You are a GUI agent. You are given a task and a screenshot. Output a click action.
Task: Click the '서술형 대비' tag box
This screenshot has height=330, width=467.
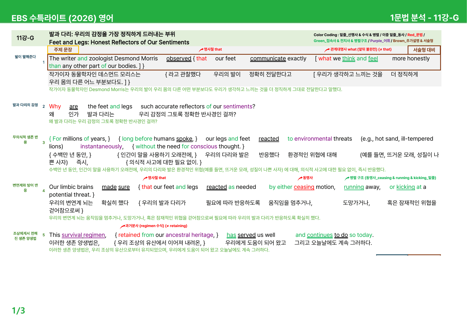click(424, 50)
